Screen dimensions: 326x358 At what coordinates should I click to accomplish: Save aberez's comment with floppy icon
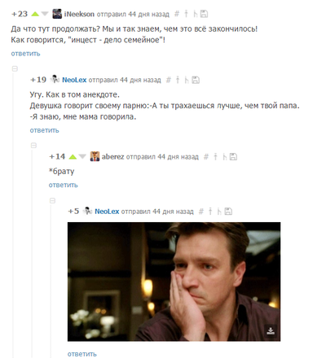click(233, 157)
